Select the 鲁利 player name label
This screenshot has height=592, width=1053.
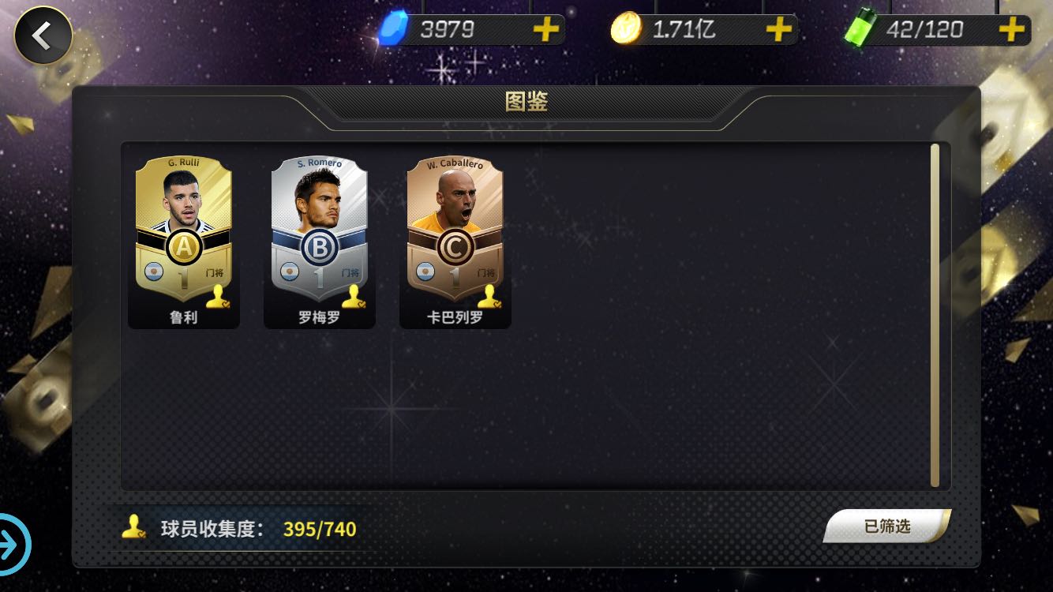(184, 317)
